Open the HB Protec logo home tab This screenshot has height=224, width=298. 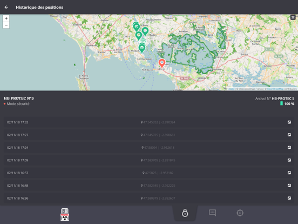pyautogui.click(x=65, y=214)
